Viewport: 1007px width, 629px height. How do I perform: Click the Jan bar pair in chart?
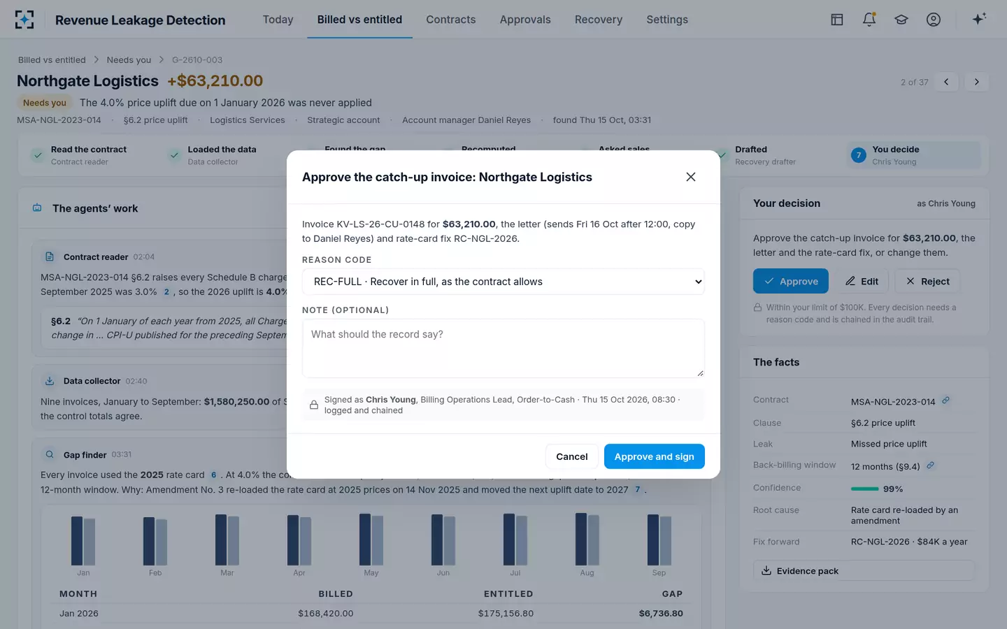[x=83, y=540]
